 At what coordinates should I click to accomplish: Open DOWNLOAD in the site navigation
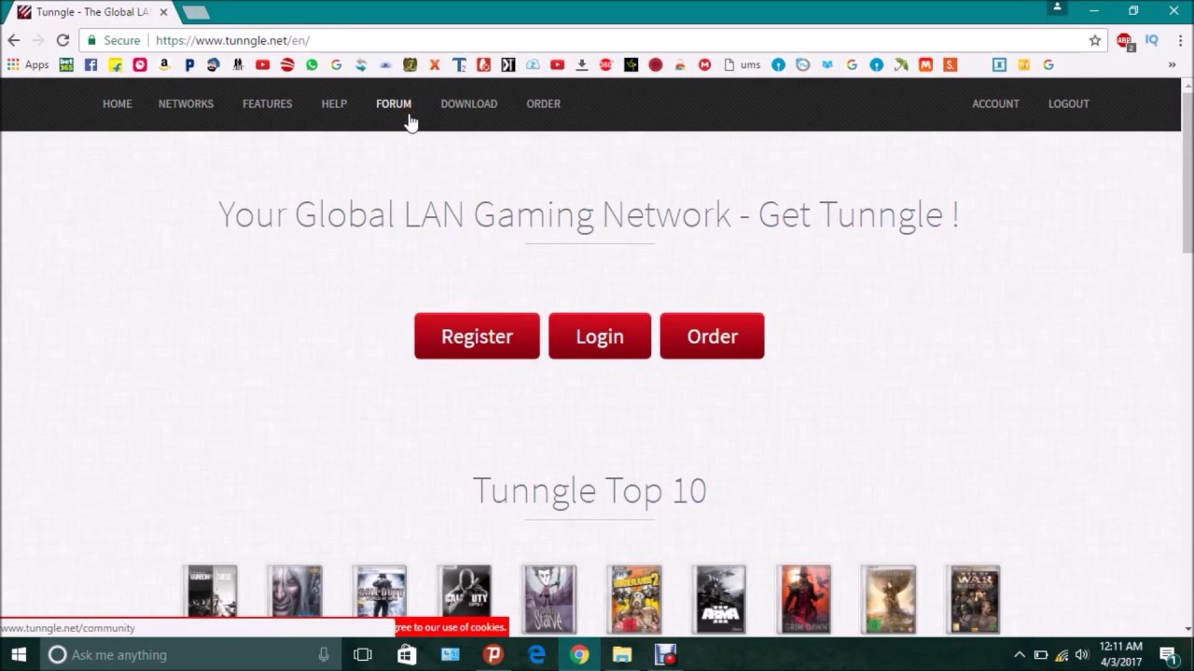pyautogui.click(x=469, y=103)
